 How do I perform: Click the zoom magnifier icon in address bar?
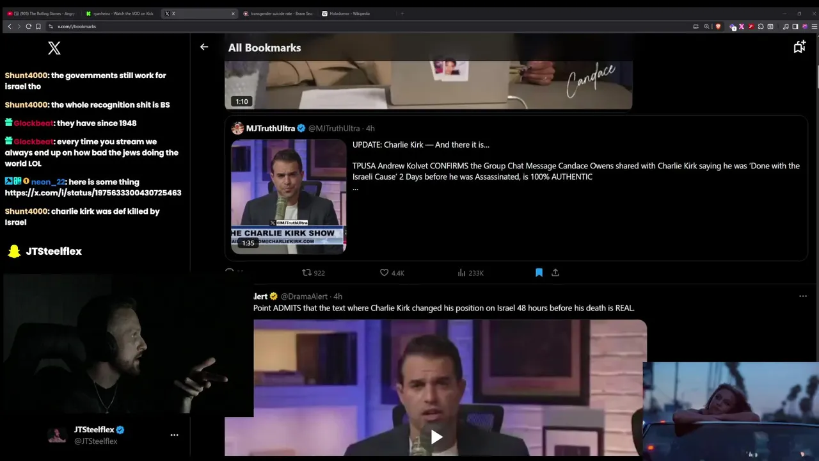706,26
